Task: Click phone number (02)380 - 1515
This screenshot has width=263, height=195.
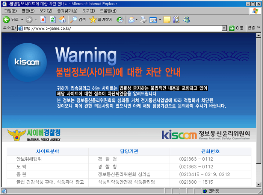Action: [196, 182]
